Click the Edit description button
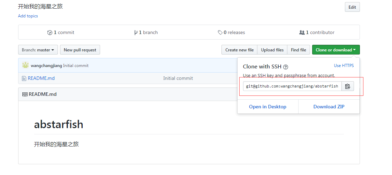This screenshot has width=392, height=175. point(352,7)
